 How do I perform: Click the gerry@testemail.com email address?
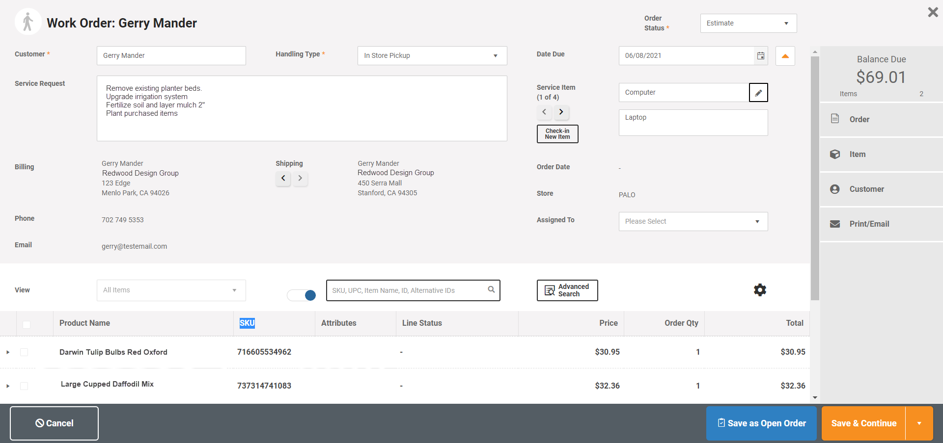[x=134, y=246]
